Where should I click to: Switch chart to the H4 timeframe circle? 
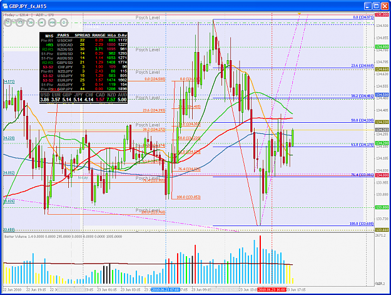(53, 23)
